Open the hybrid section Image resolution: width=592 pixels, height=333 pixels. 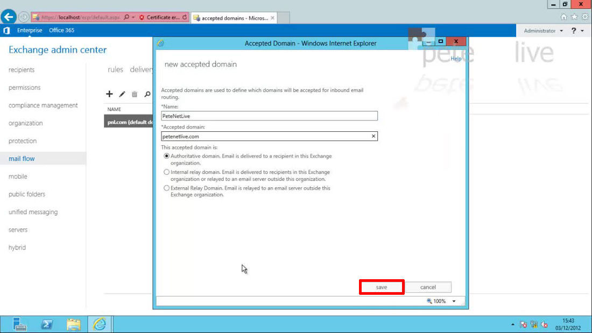pos(17,247)
